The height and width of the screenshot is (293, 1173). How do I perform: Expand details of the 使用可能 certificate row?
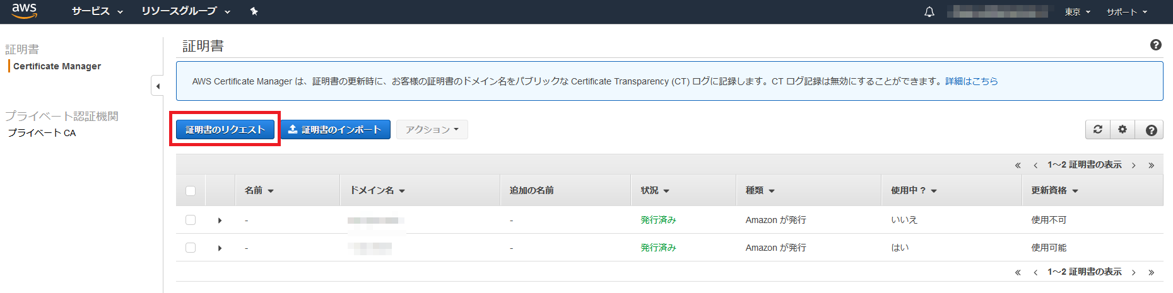(220, 248)
